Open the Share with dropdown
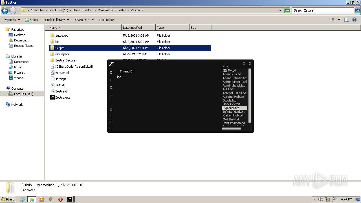The width and height of the screenshot is (361, 203). (x=84, y=20)
